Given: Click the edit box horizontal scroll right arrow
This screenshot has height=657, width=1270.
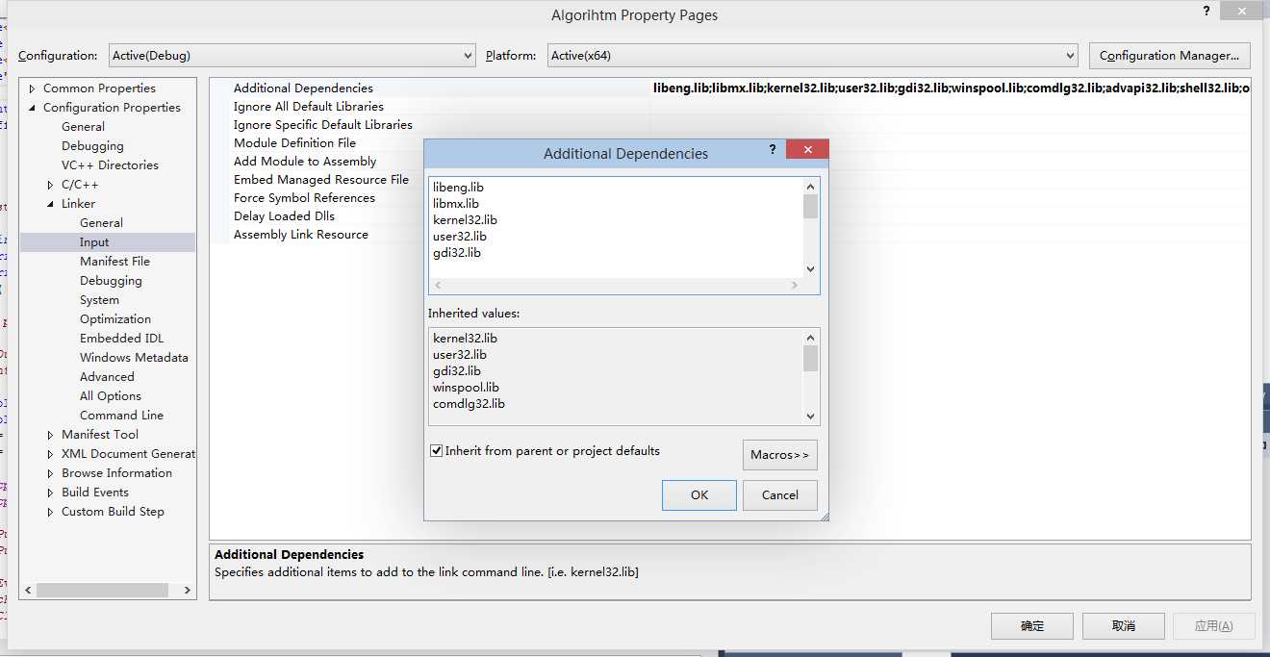Looking at the screenshot, I should [x=795, y=286].
